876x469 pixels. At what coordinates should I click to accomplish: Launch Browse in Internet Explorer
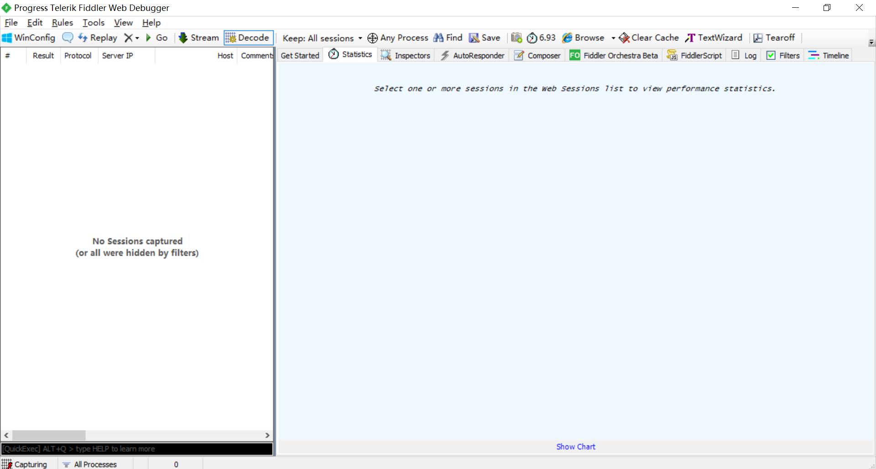pos(584,38)
